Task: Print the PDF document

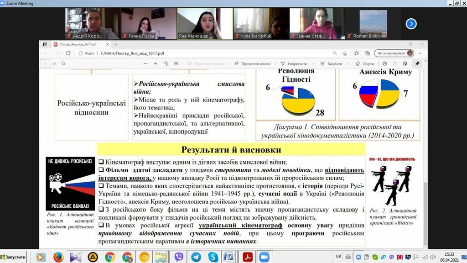Action: (384, 64)
